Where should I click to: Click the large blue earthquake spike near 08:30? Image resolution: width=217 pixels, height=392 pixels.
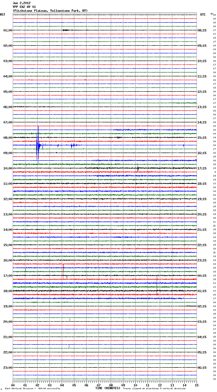(38, 145)
